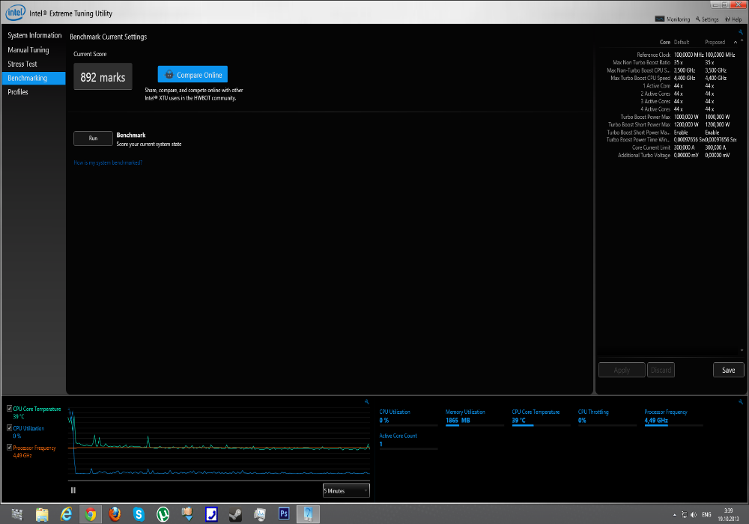Click scrollbar down arrow in Core panel

tap(742, 350)
